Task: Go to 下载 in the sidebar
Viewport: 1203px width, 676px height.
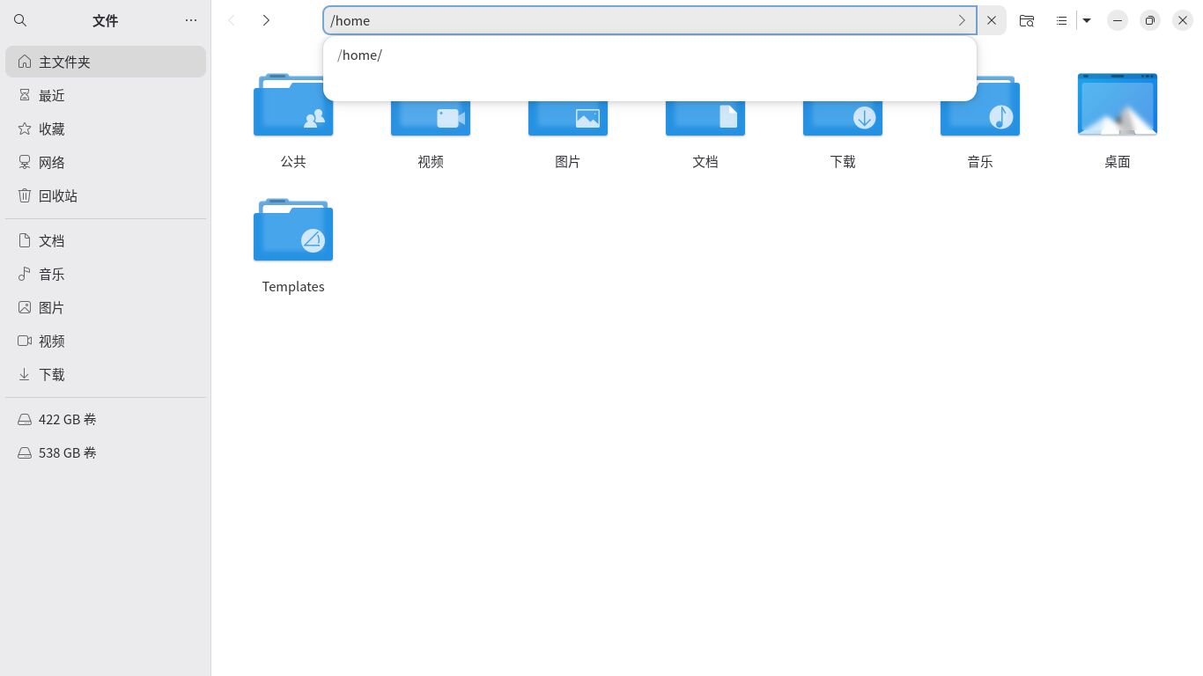Action: (x=52, y=374)
